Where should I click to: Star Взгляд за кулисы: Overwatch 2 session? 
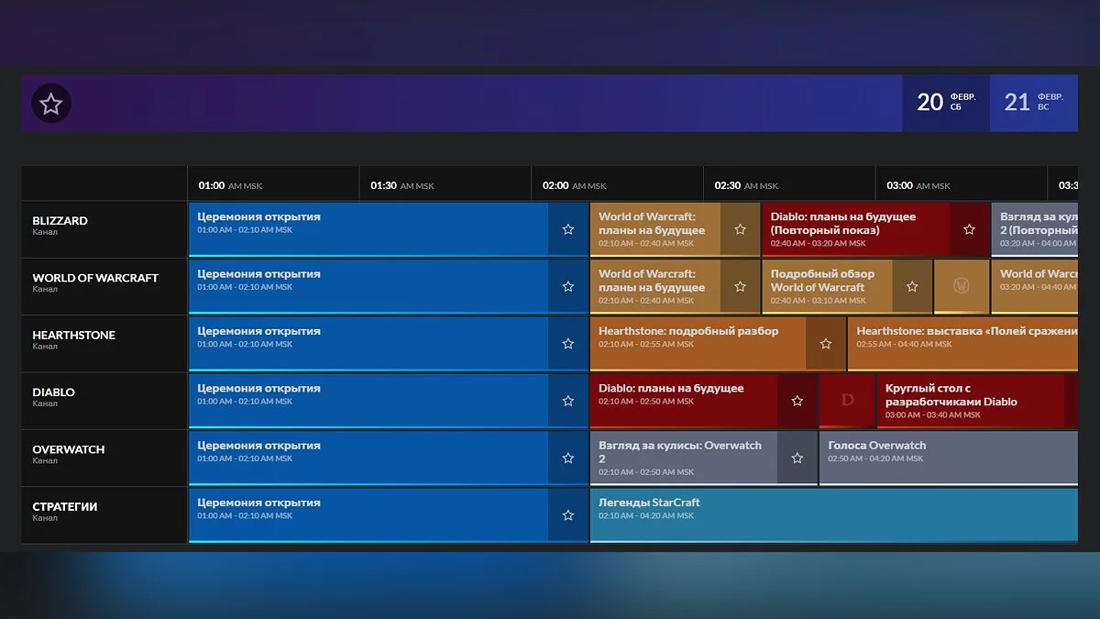(797, 458)
